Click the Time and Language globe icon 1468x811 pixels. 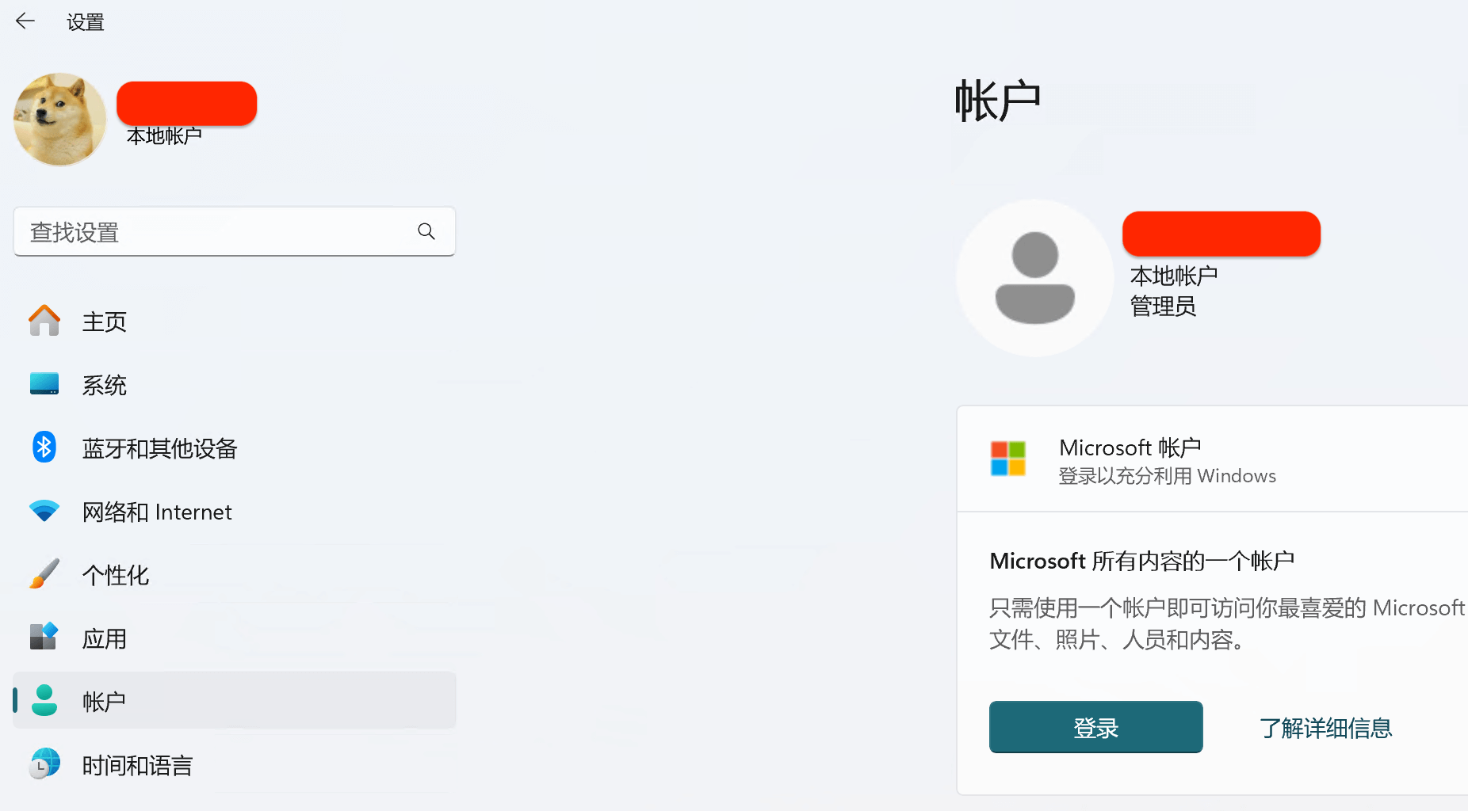(44, 764)
